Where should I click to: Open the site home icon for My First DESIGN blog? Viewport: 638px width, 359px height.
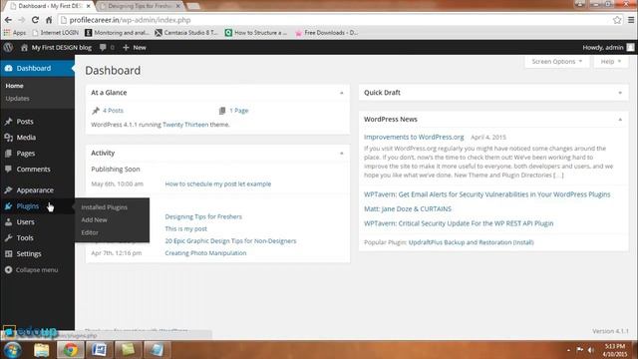pos(24,47)
